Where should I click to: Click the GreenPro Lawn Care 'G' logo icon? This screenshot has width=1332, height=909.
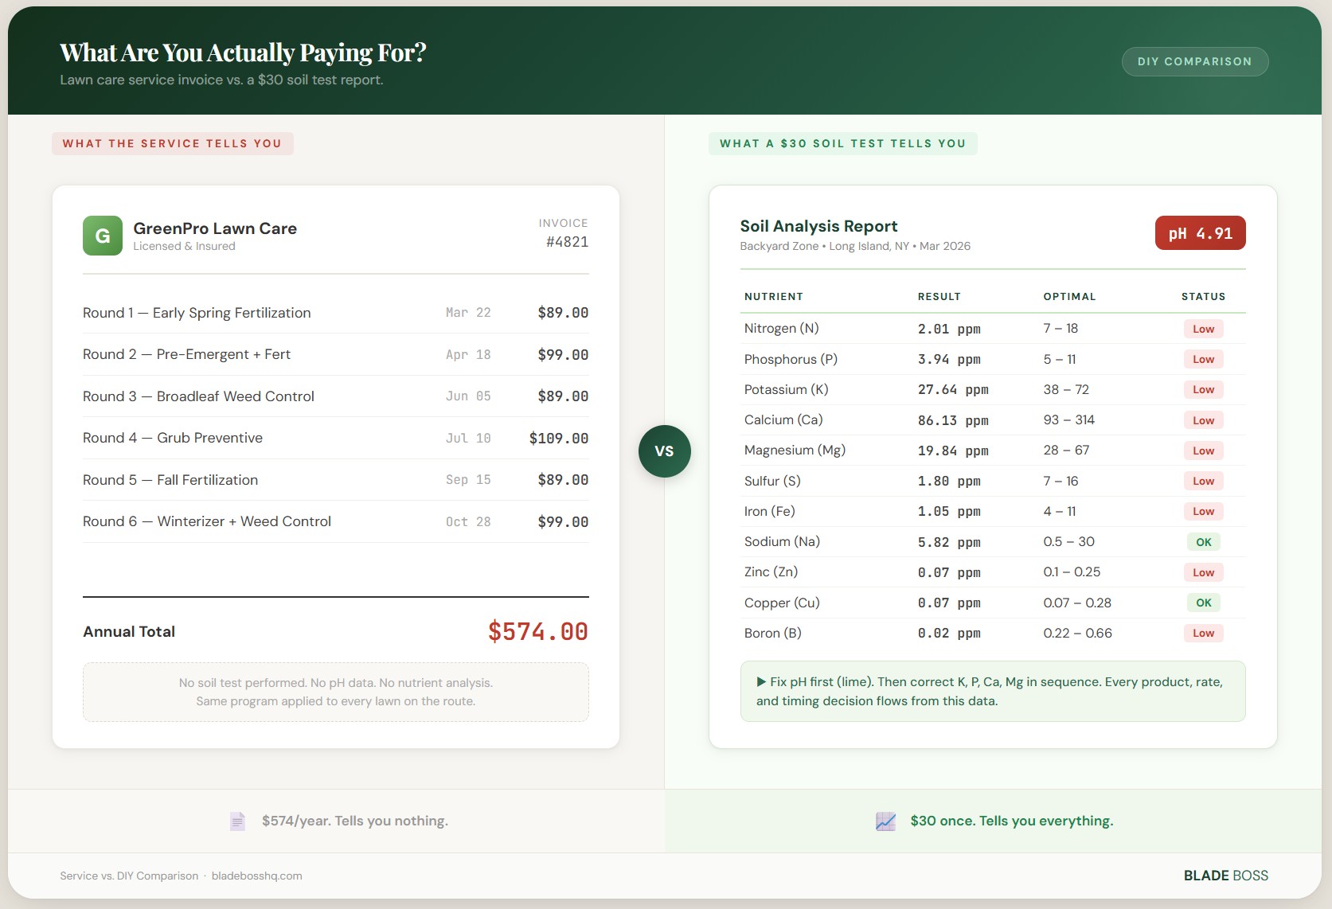pos(102,236)
